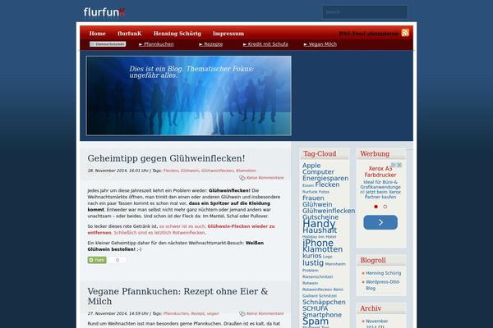Open Henning Schürig in the Blogroll
This screenshot has height=328, width=493.
(383, 273)
